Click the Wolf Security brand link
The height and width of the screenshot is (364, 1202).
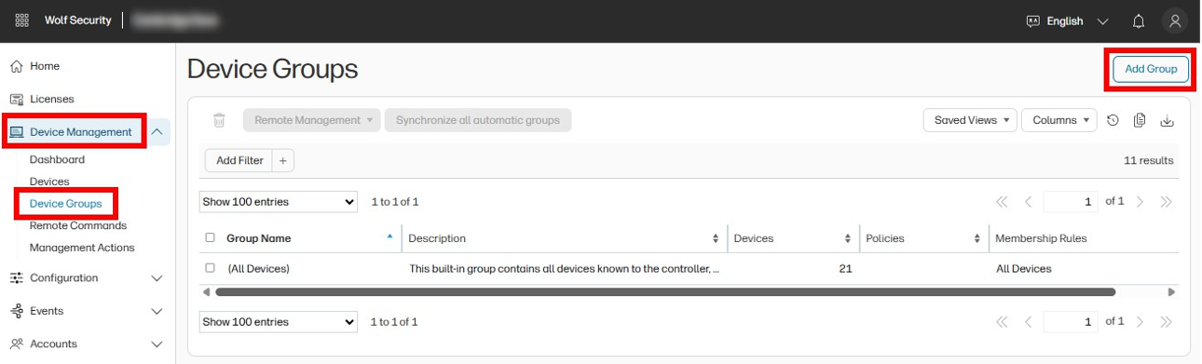point(78,20)
